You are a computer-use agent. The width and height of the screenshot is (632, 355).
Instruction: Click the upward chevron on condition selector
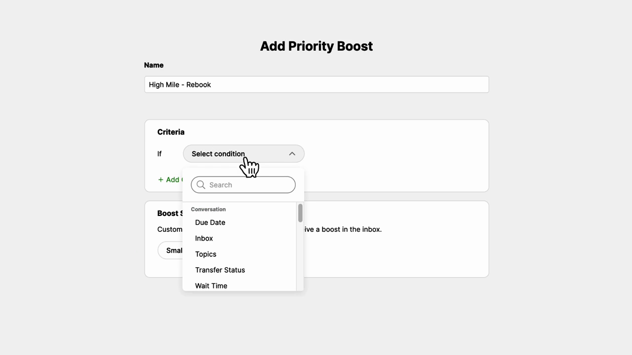[x=292, y=153]
